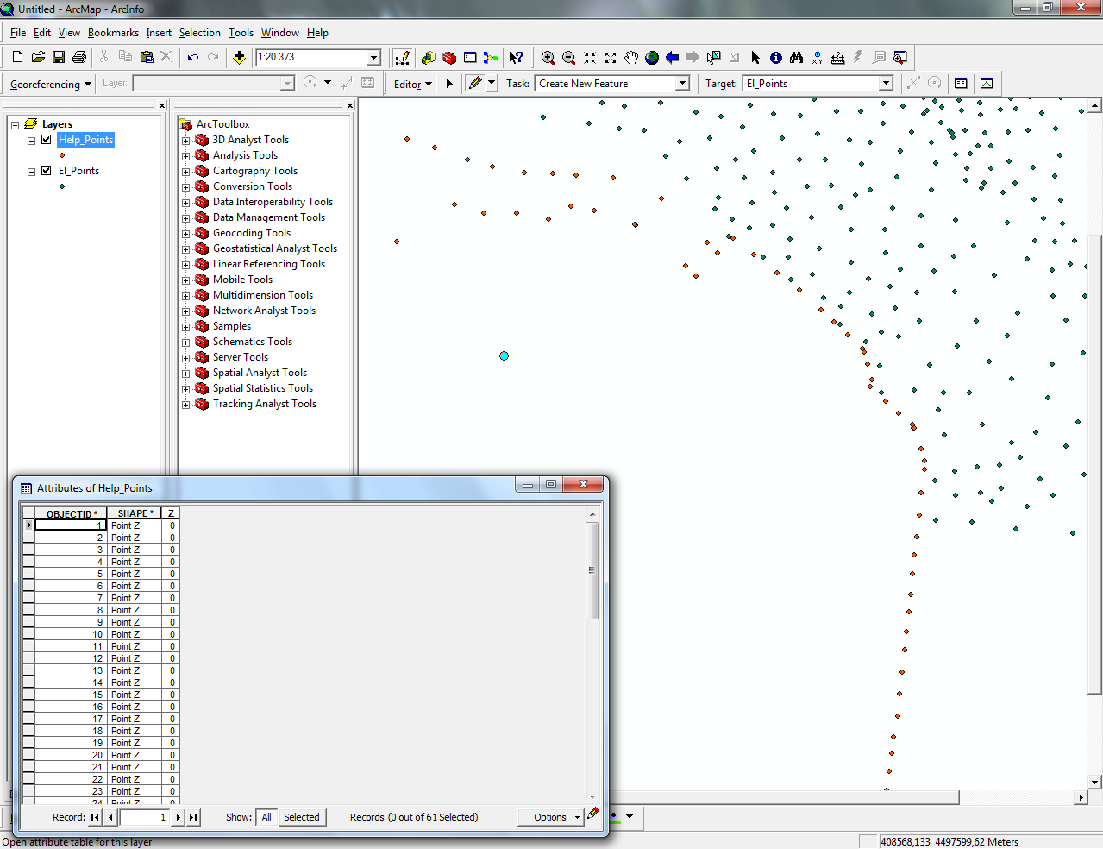Expand Spatial Analyst Tools toolbox
Screen dimensions: 1103x849
click(x=185, y=374)
